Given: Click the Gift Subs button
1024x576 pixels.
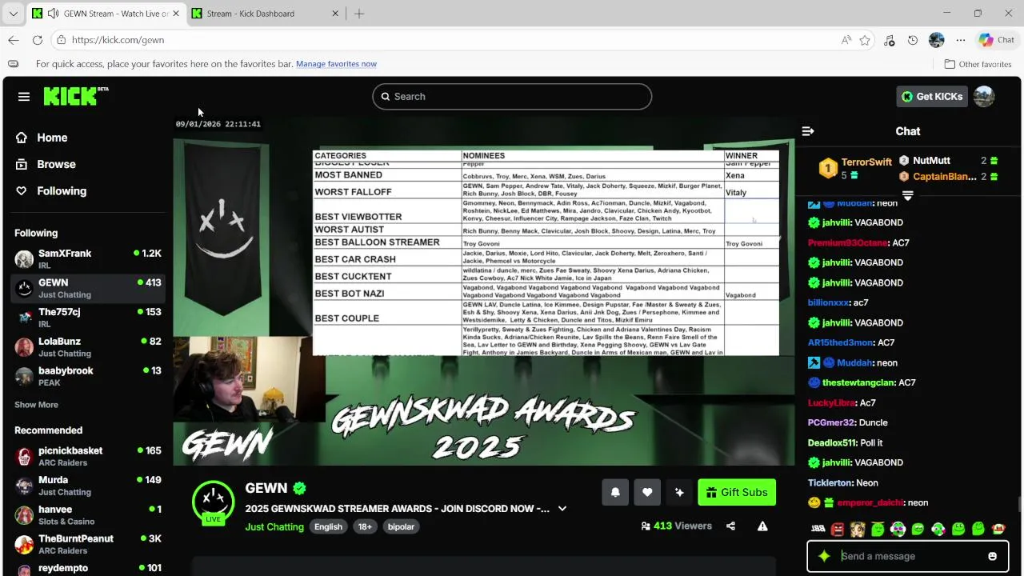Looking at the screenshot, I should [737, 492].
